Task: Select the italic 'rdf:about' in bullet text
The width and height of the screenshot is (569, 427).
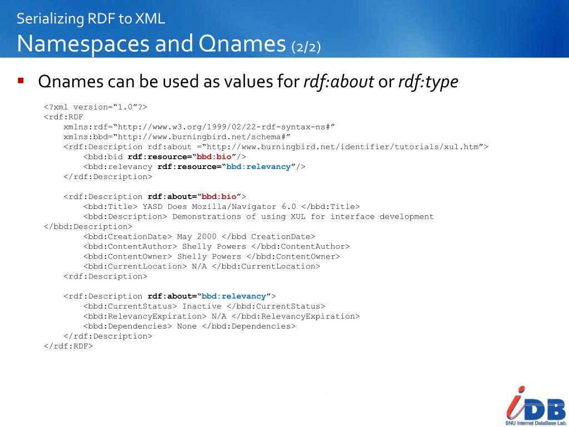Action: 338,81
